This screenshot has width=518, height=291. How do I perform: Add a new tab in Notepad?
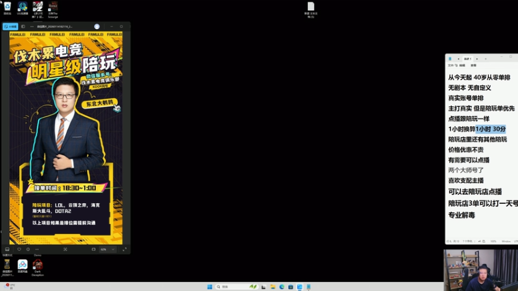pos(486,59)
